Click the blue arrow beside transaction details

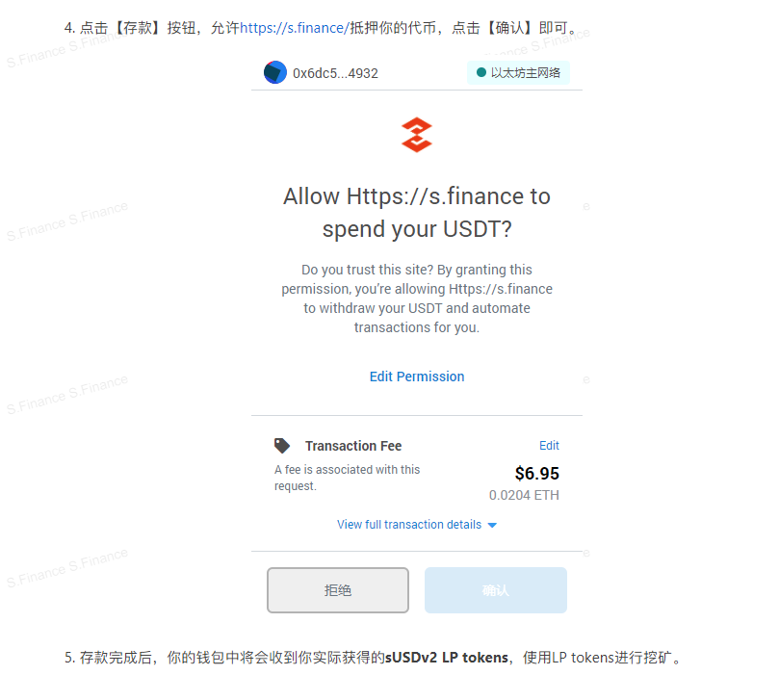click(492, 525)
